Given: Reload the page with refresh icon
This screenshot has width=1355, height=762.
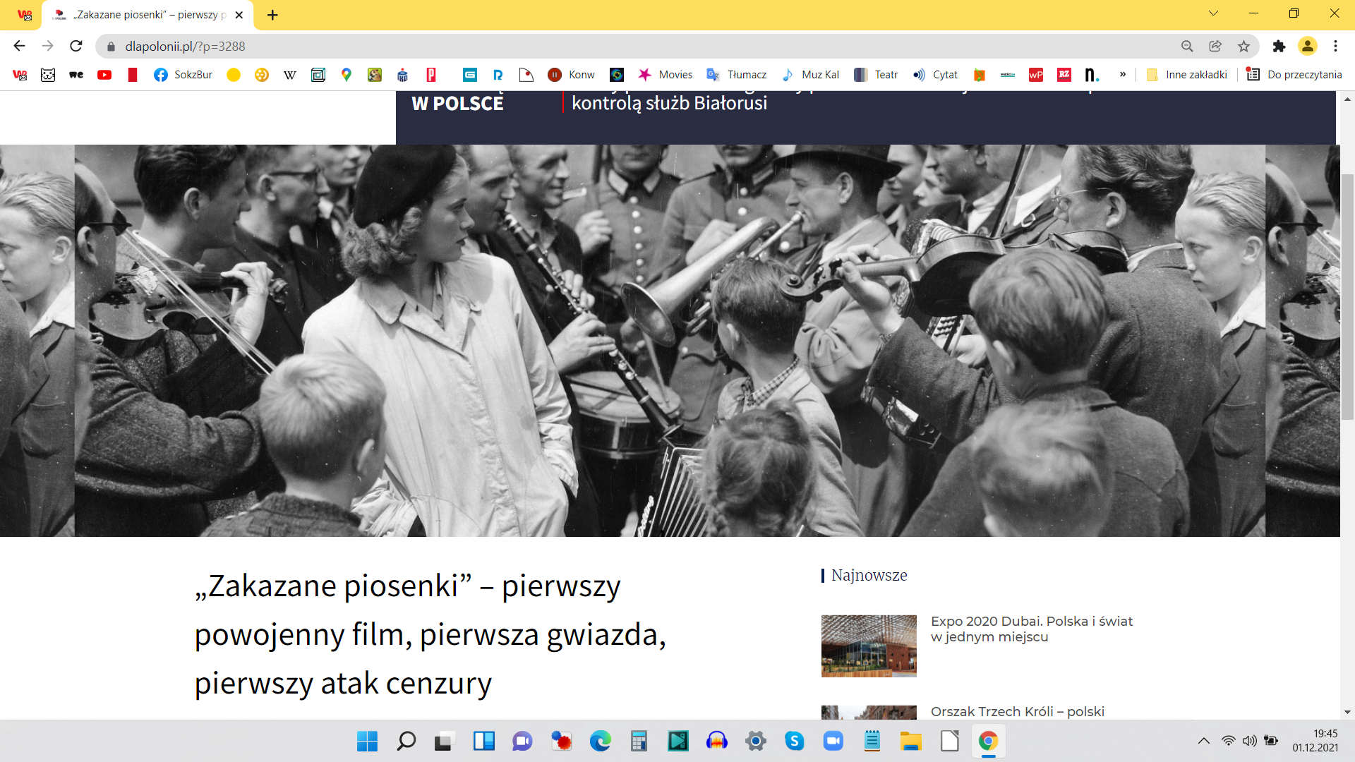Looking at the screenshot, I should coord(76,46).
